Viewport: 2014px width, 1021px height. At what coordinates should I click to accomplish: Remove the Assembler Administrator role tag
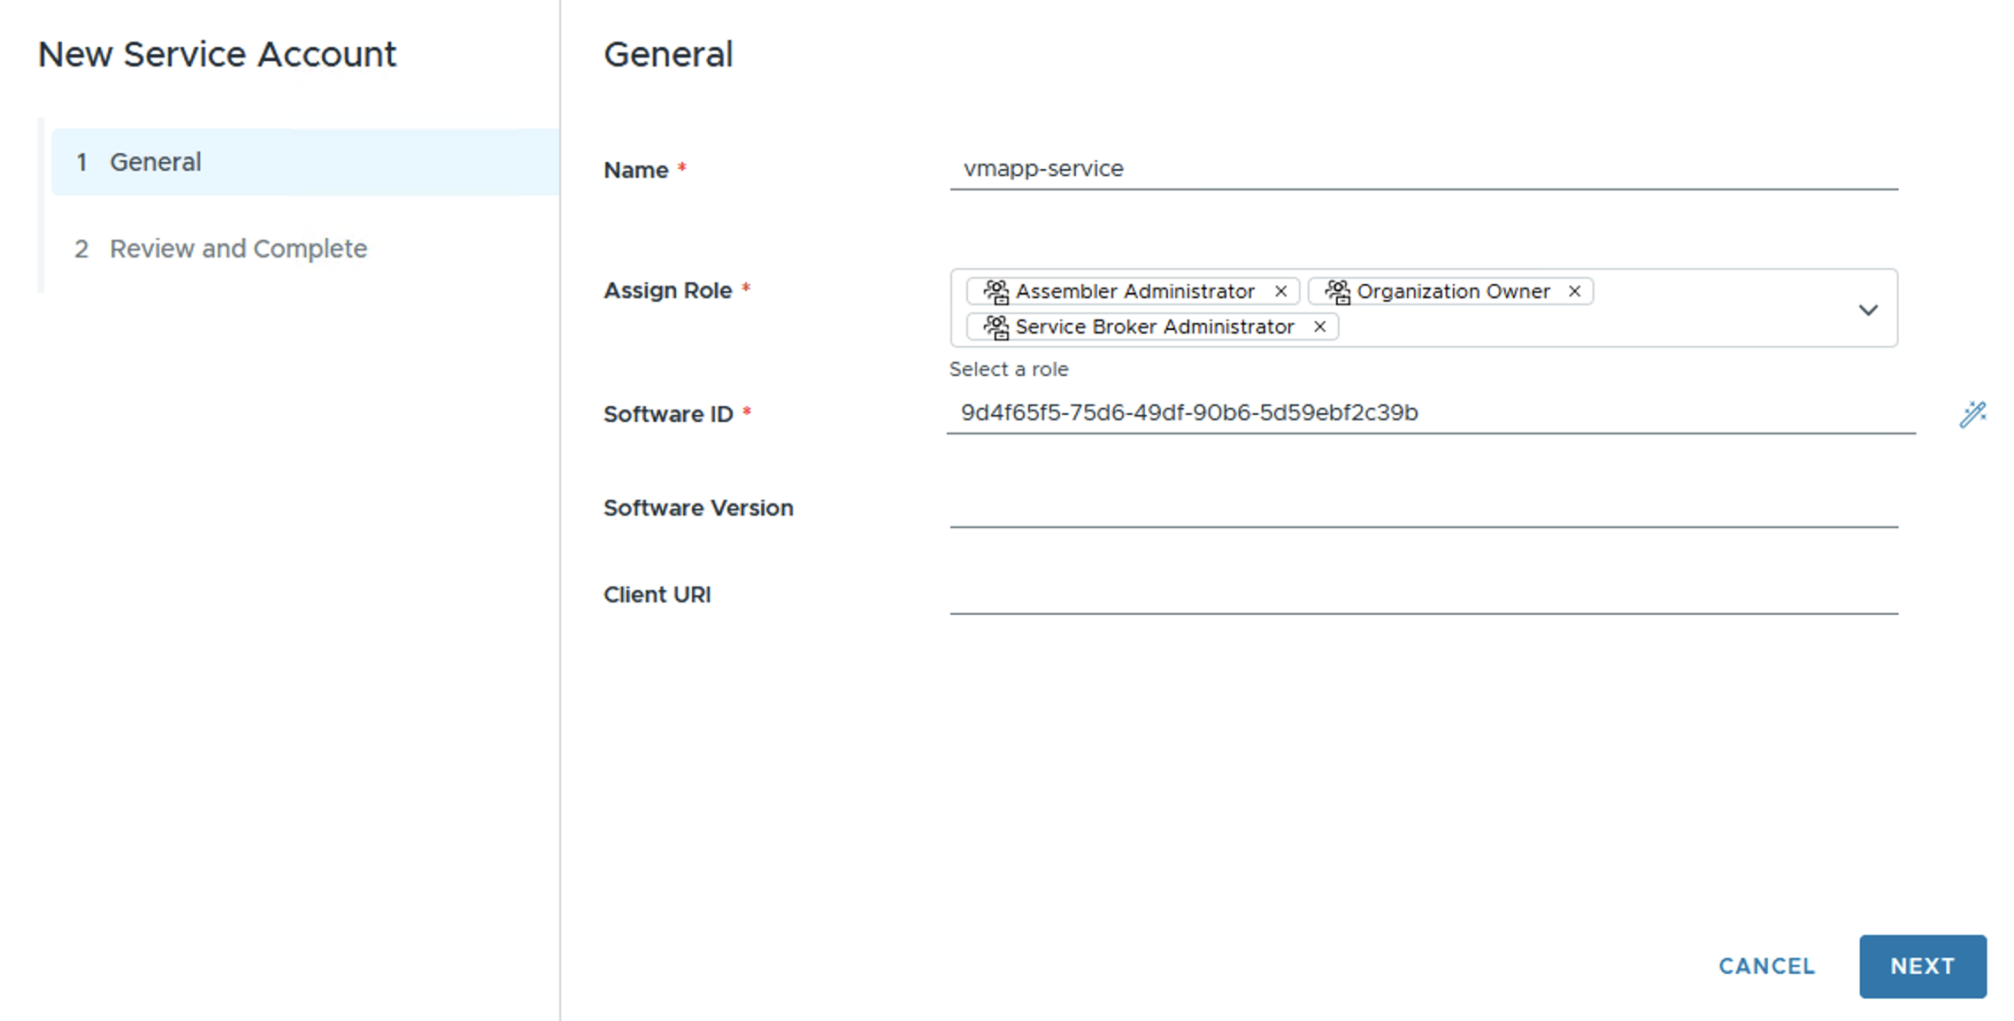(1280, 291)
